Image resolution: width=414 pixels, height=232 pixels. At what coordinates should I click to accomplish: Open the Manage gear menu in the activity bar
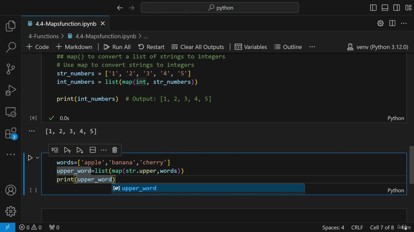[11, 211]
